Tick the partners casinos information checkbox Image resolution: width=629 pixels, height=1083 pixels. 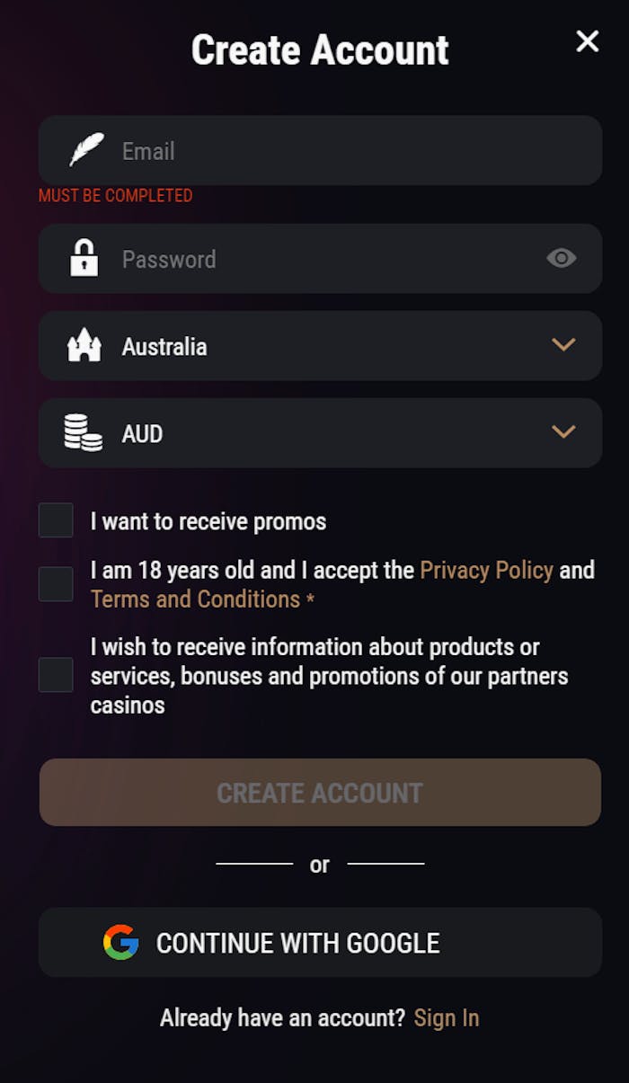[x=55, y=674]
